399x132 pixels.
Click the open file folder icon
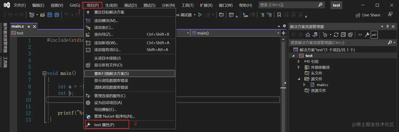tap(42, 15)
